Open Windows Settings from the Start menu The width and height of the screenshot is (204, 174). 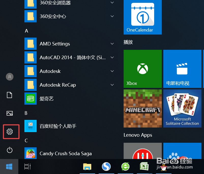click(9, 132)
